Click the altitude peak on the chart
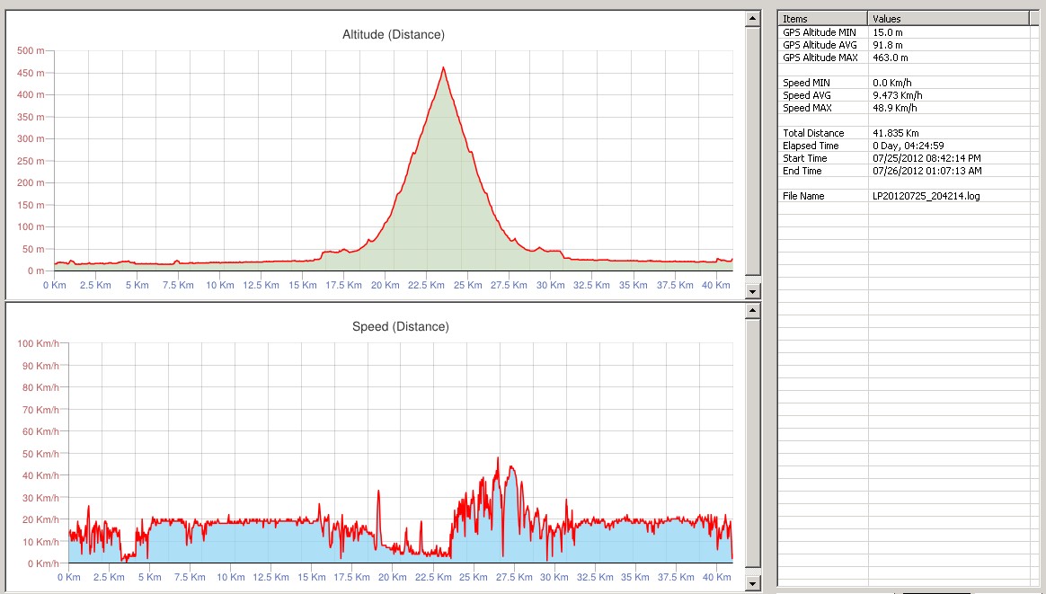 (x=443, y=68)
